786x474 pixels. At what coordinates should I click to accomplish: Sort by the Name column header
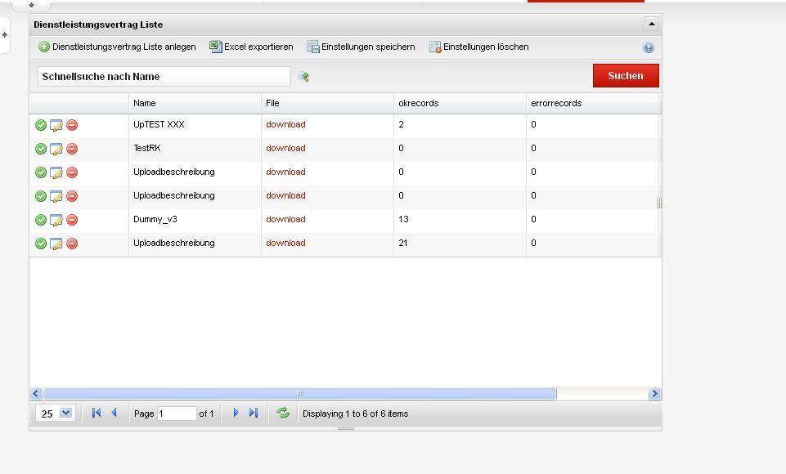coord(195,103)
